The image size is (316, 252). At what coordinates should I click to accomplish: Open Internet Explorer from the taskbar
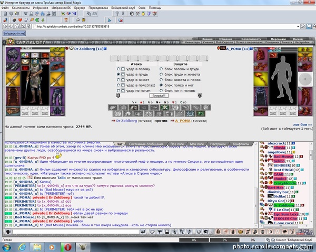coord(22,247)
